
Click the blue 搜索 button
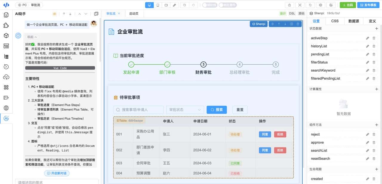pyautogui.click(x=217, y=110)
